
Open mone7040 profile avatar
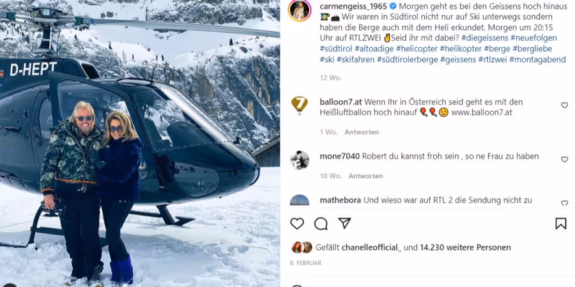tap(300, 160)
